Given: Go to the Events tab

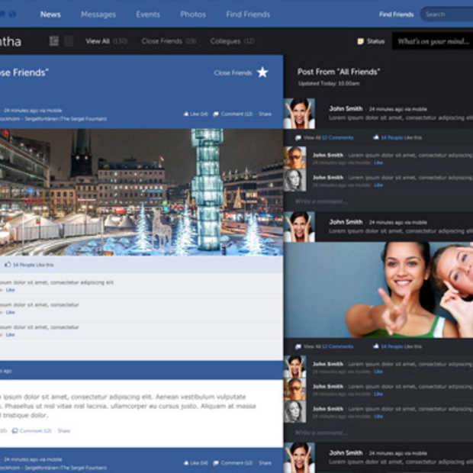Looking at the screenshot, I should (148, 14).
